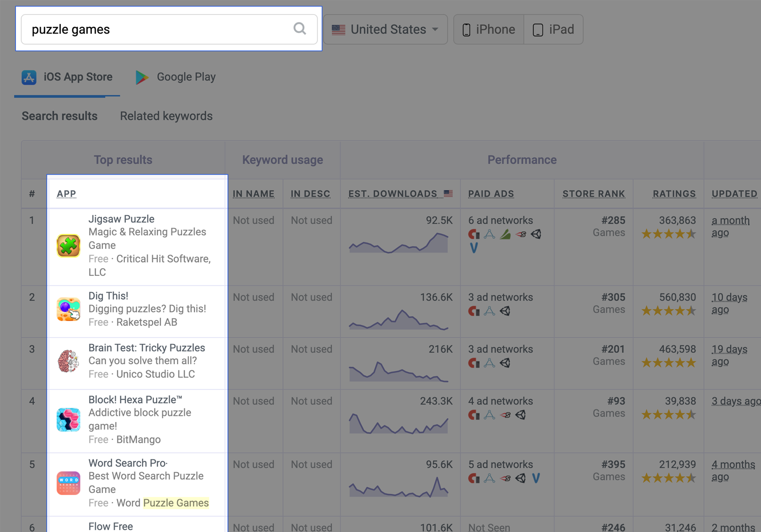Image resolution: width=761 pixels, height=532 pixels.
Task: Click Brain Test downloads sparkline chart
Action: tap(399, 371)
